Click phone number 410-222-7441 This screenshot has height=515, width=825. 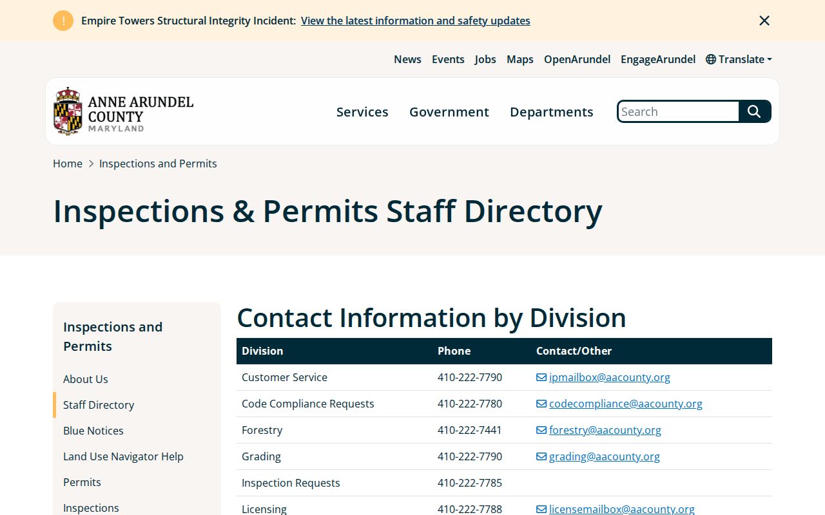470,430
